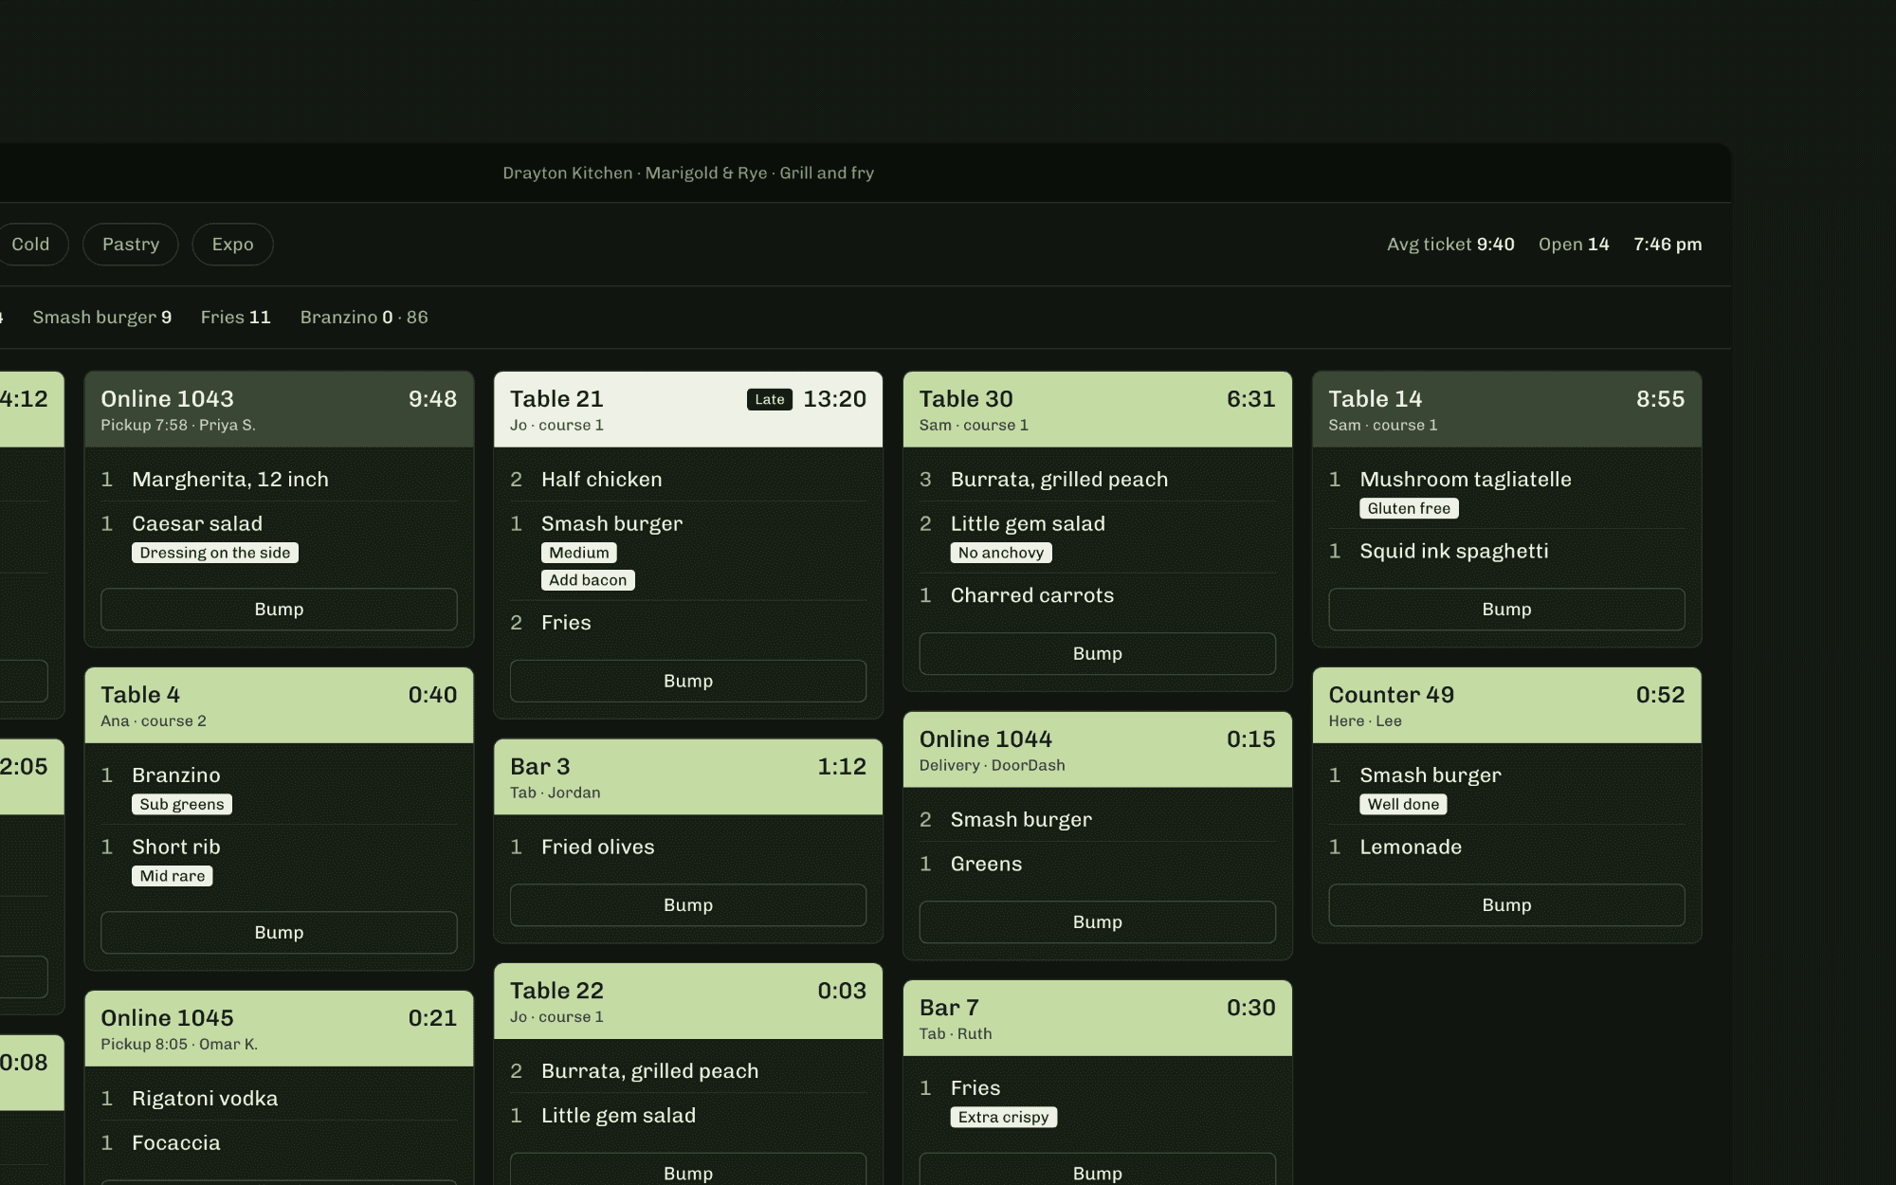Click the Late badge on Table 21

tap(770, 400)
